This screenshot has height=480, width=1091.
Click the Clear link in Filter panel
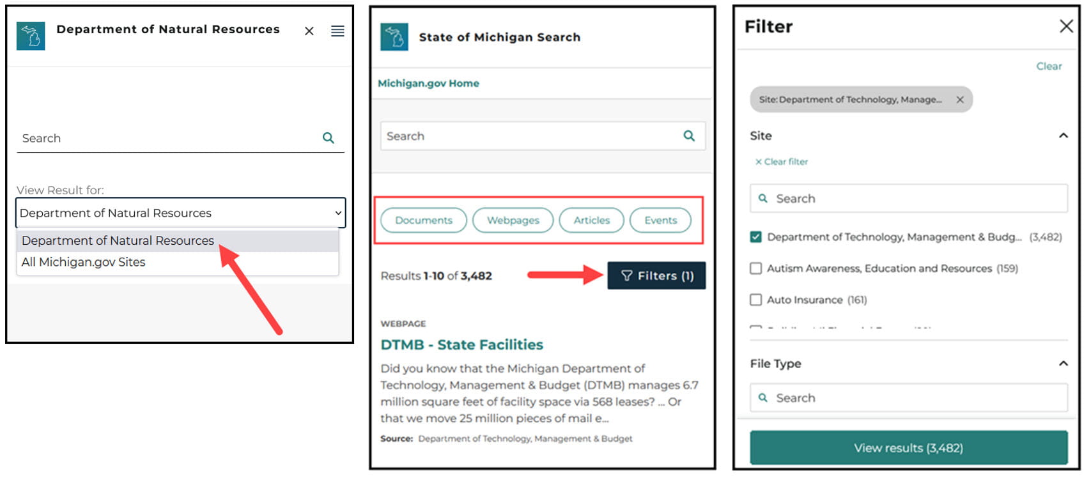pos(1049,66)
